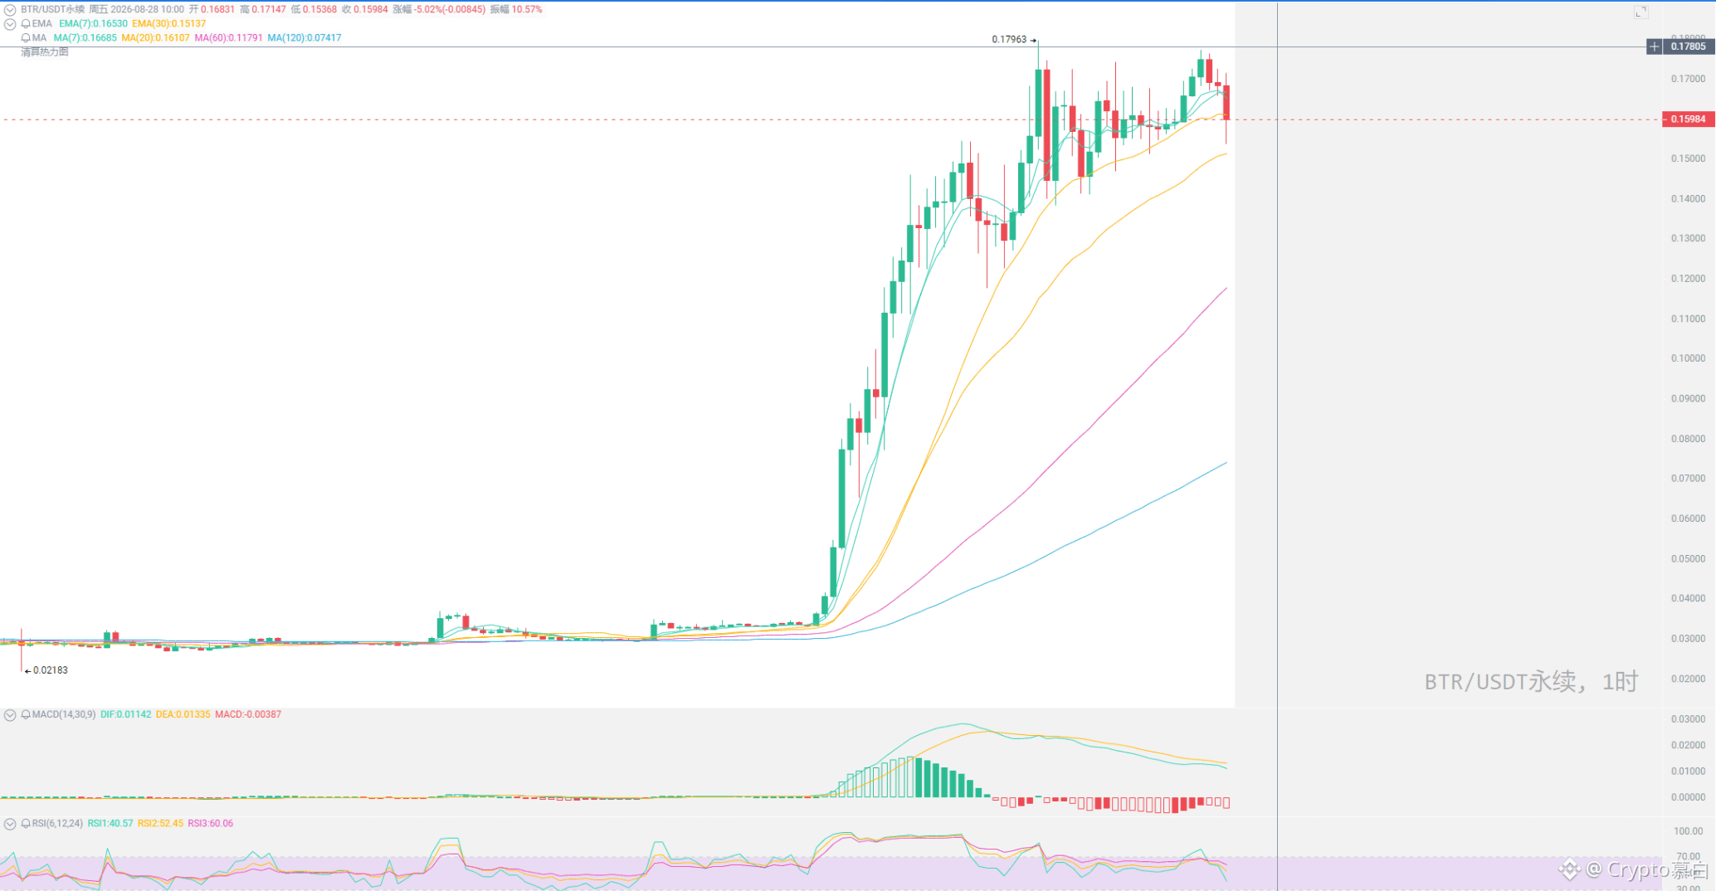Click the low price 0.15368

tap(319, 10)
